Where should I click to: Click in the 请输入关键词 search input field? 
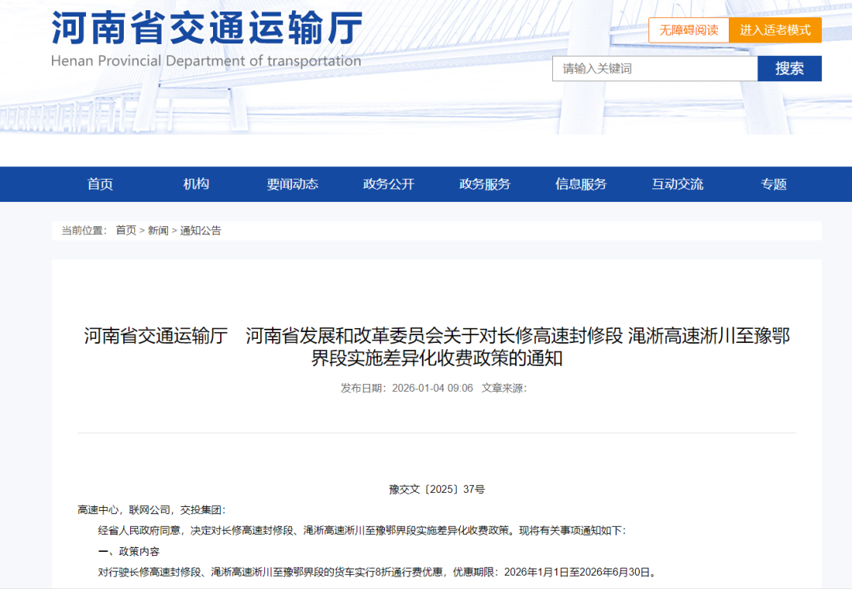pos(655,69)
